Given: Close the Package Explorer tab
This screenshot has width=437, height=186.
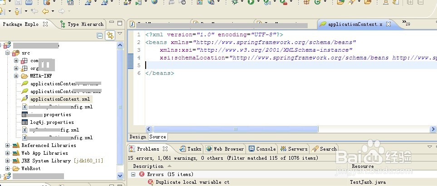Looking at the screenshot, I should [45, 24].
